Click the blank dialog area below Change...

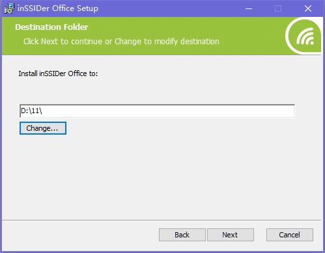[x=162, y=176]
